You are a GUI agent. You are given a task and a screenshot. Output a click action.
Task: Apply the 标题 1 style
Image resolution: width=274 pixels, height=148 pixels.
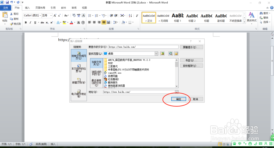pos(178,18)
